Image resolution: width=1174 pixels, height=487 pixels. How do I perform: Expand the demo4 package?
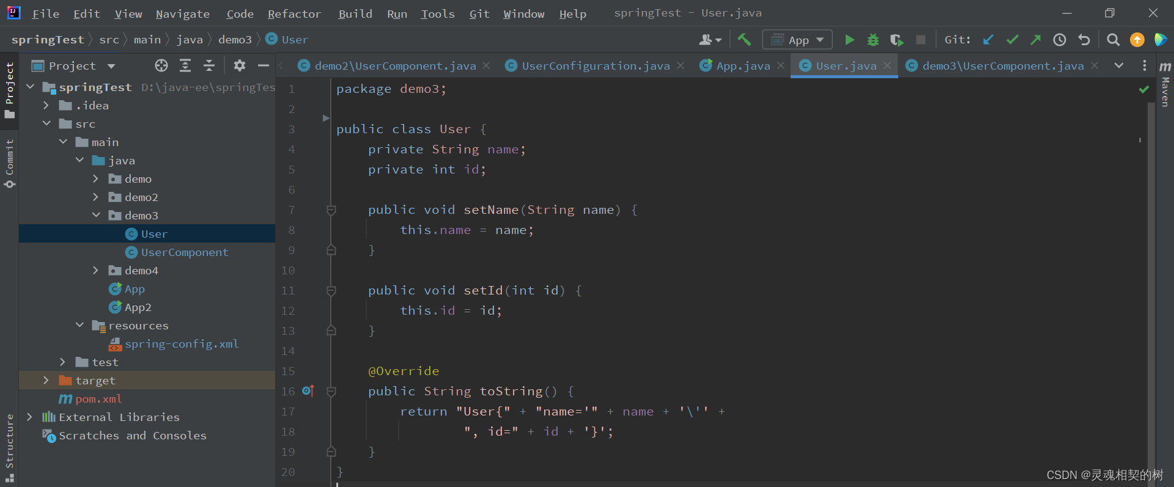[x=96, y=270]
